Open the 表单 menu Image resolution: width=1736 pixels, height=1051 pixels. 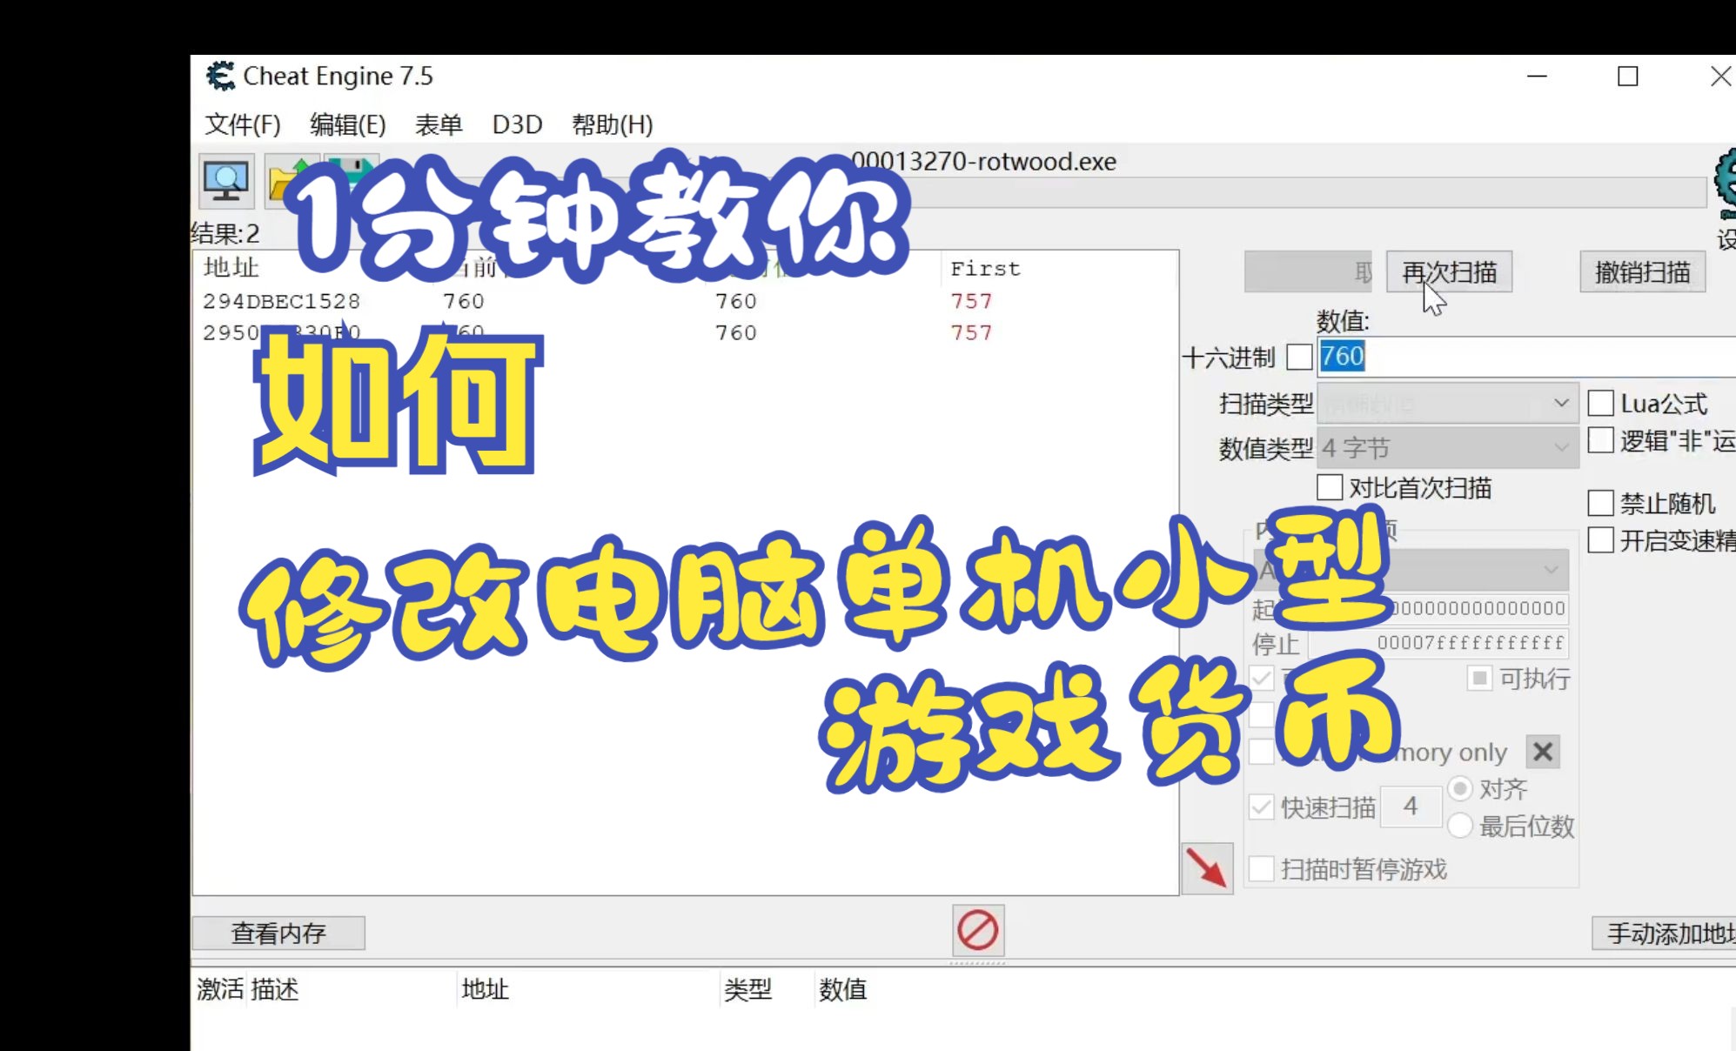click(439, 124)
